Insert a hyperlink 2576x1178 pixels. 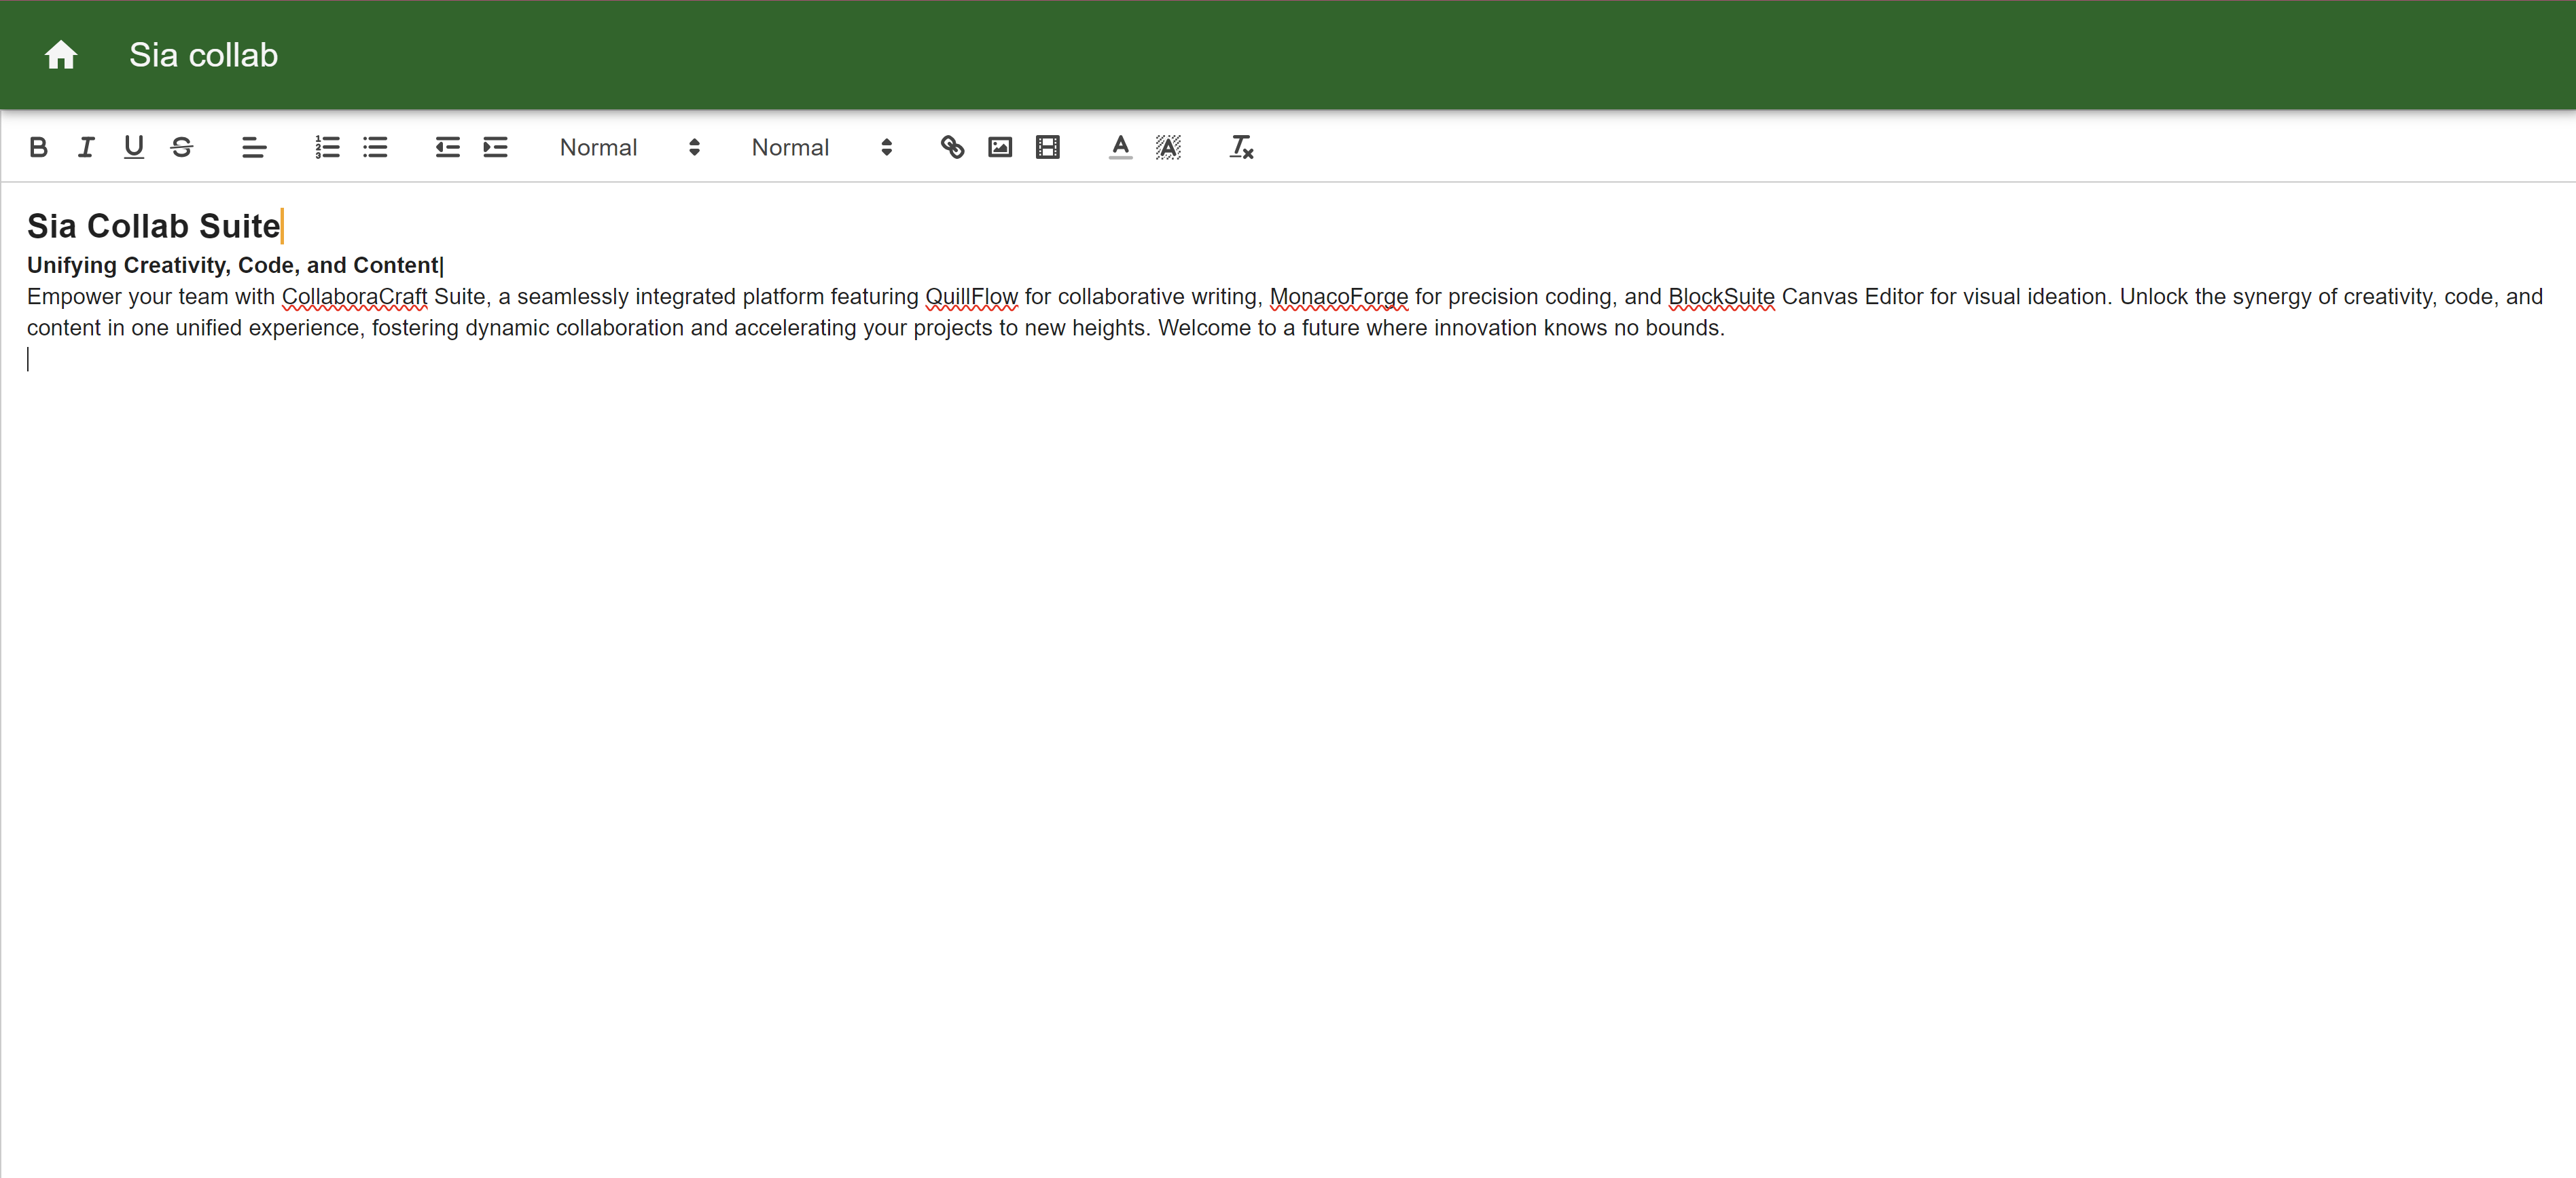click(x=952, y=148)
